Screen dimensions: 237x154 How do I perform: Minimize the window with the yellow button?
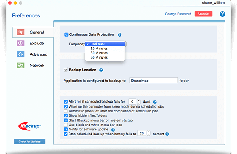(15, 3)
